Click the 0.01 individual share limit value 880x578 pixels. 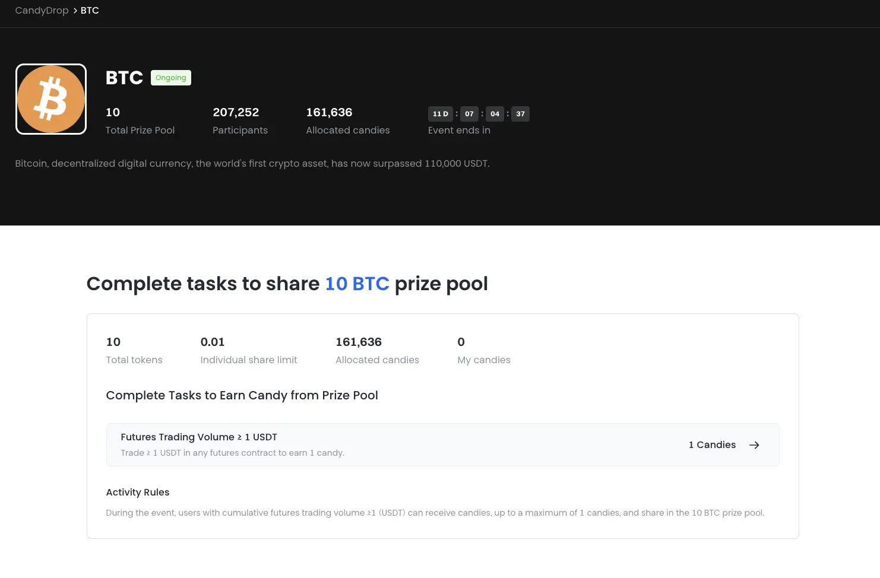pyautogui.click(x=213, y=342)
